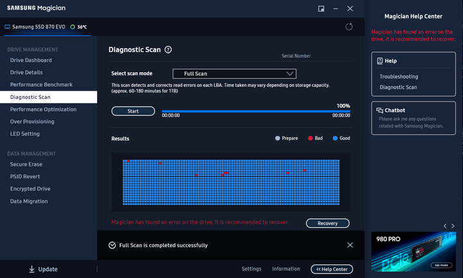Click See More on the 980 PRO ad
The height and width of the screenshot is (278, 463).
point(441,265)
